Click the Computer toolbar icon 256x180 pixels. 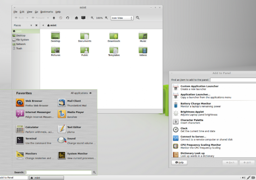click(83, 18)
